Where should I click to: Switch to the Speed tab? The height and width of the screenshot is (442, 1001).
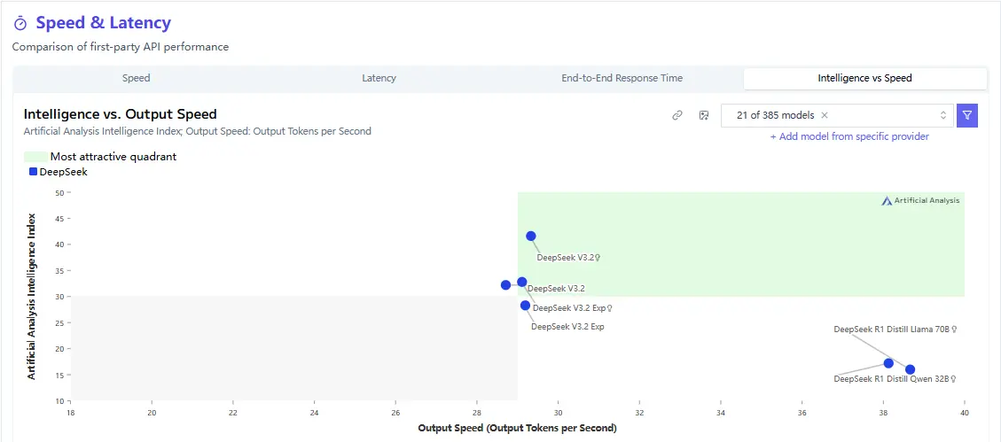tap(136, 79)
